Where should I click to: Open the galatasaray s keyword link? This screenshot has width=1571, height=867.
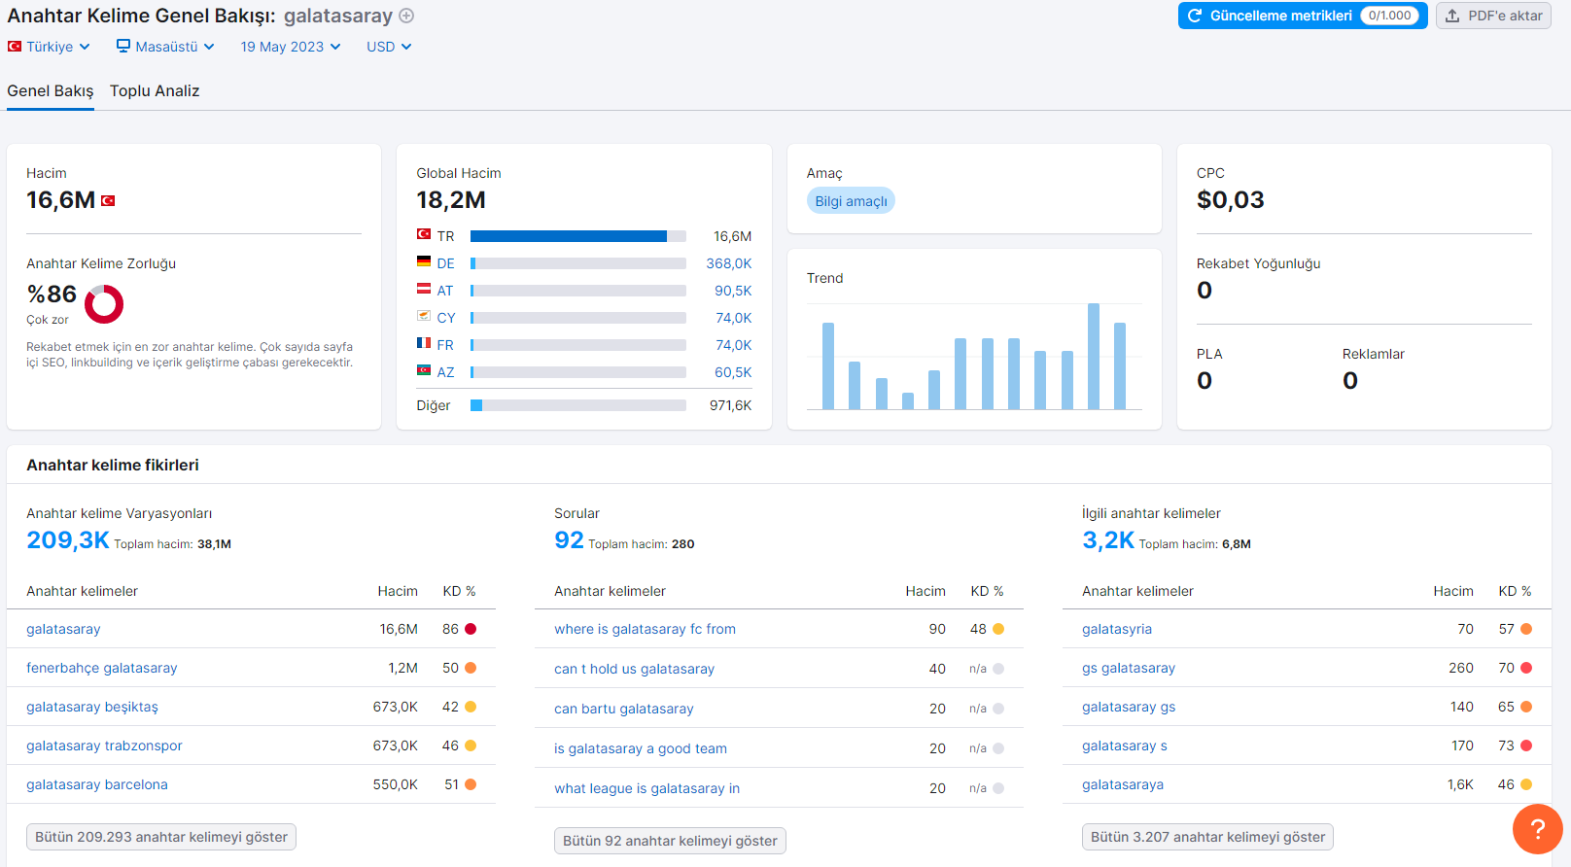pyautogui.click(x=1125, y=746)
